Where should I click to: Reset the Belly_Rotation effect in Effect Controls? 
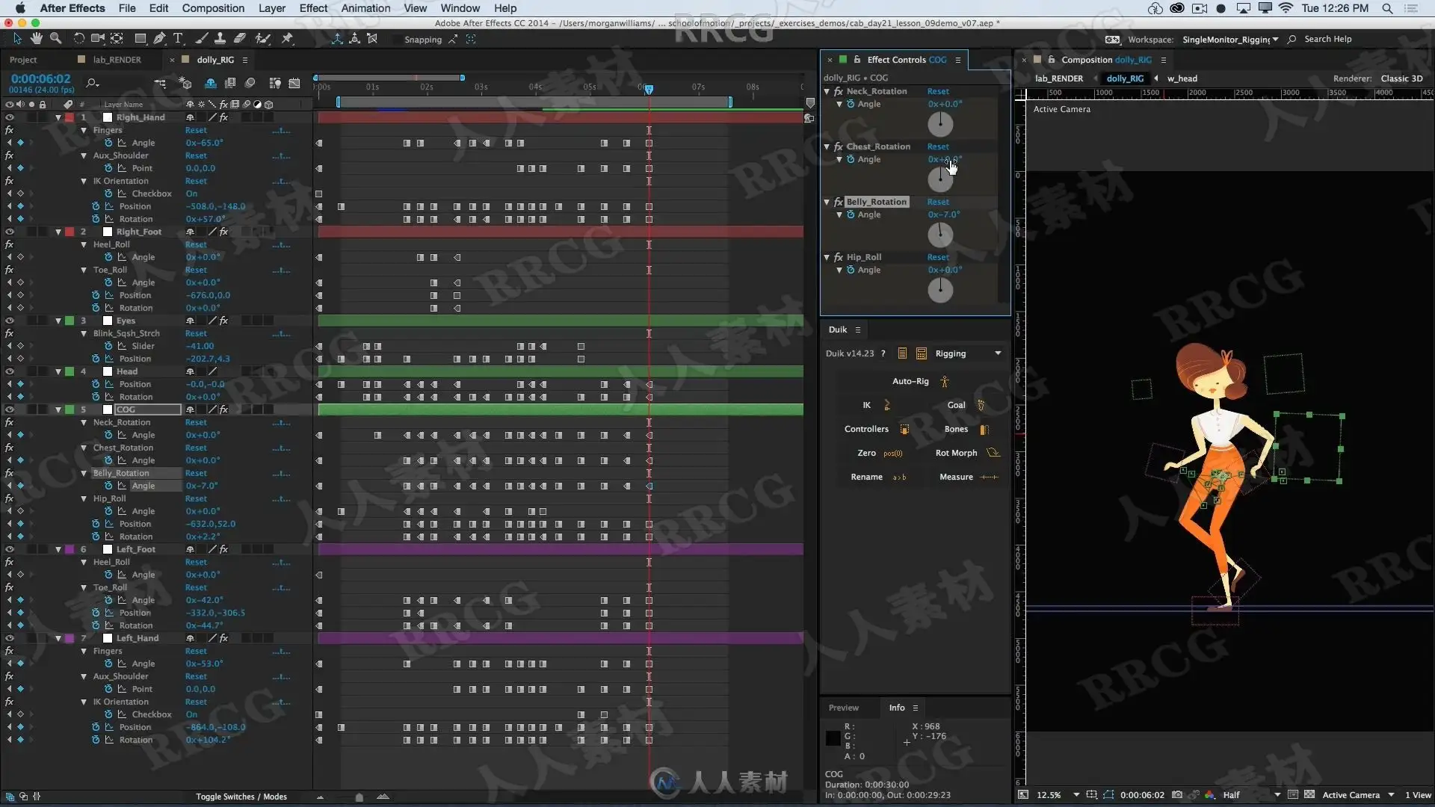click(938, 202)
